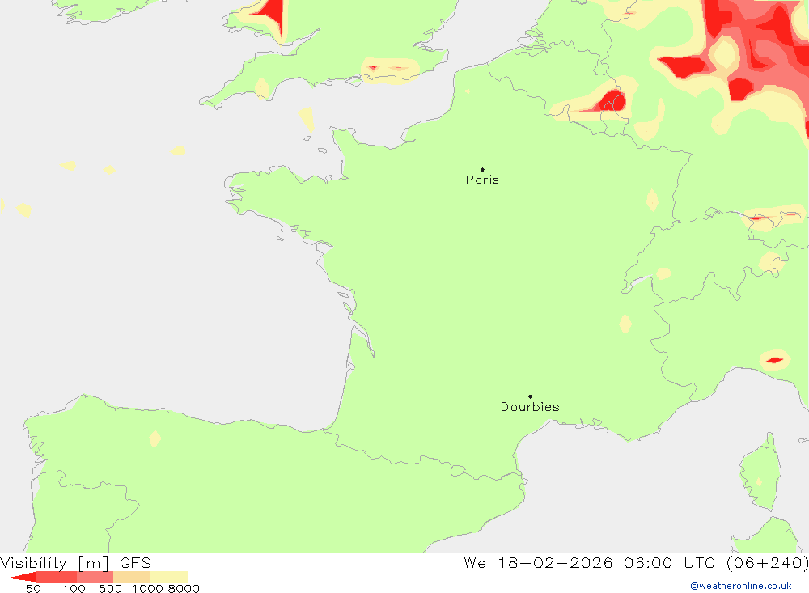809x593 pixels.
Task: Click the legend value 100
Action: click(74, 589)
